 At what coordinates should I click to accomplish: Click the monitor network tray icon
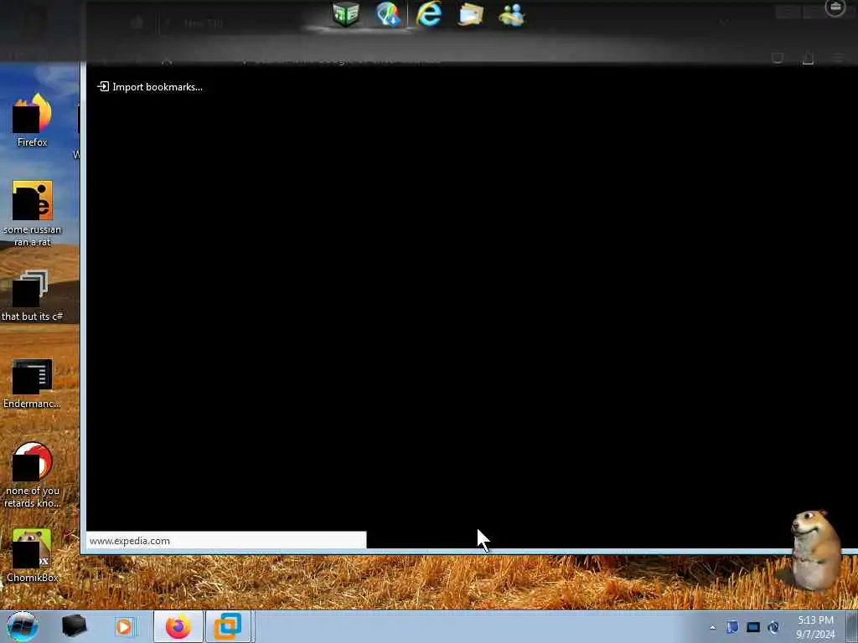point(753,627)
